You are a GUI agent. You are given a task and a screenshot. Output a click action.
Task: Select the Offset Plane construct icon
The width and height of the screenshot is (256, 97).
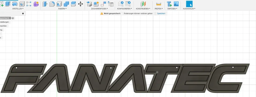(143, 4)
